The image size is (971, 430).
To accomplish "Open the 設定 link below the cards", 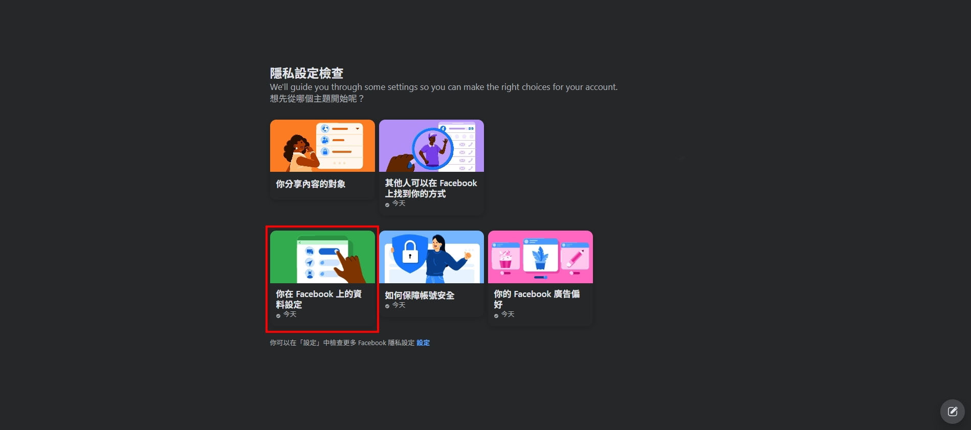I will coord(423,343).
